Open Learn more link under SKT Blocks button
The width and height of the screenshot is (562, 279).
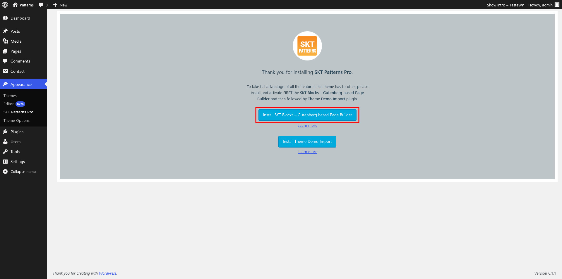coord(307,125)
